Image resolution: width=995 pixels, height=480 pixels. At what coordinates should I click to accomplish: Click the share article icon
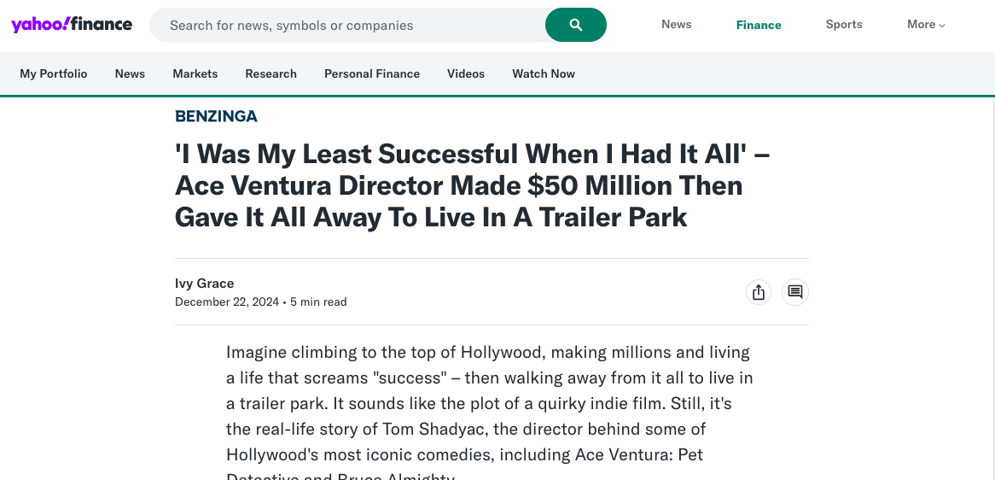[x=758, y=292]
